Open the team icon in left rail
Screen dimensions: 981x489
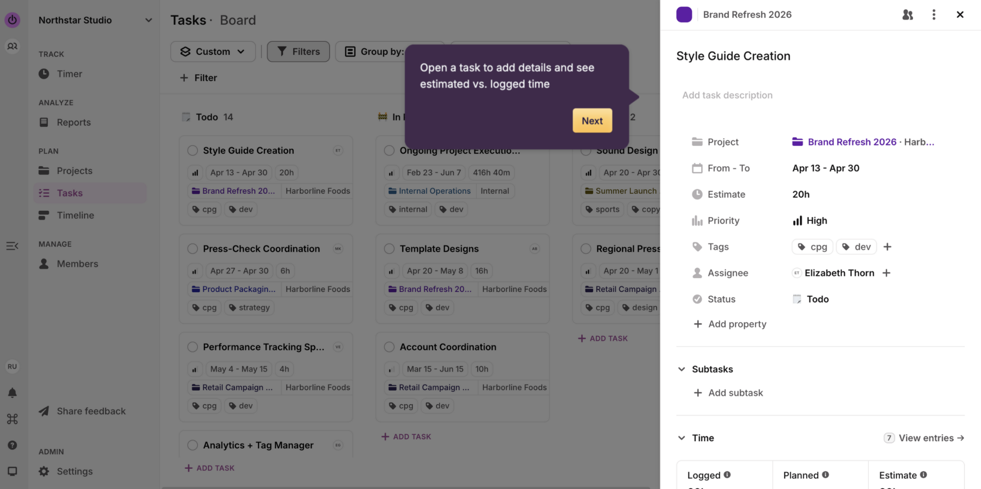tap(12, 46)
